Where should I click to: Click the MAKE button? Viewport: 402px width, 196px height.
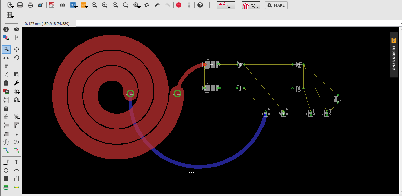point(276,5)
